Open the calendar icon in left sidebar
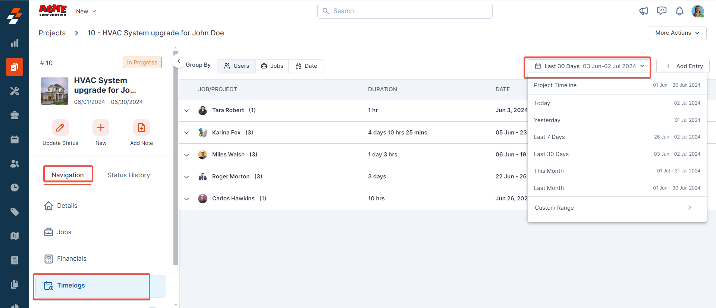The image size is (716, 308). click(15, 140)
